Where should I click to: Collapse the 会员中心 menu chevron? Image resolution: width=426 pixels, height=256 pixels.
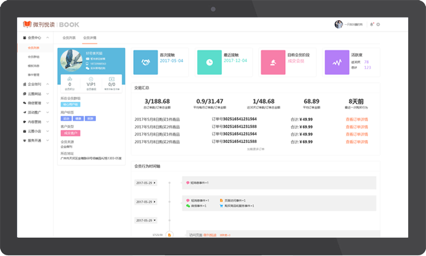click(x=47, y=38)
